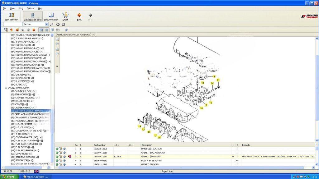This screenshot has height=179, width=319.
Task: Toggle the first pane layout view button
Action: [x=41, y=30]
